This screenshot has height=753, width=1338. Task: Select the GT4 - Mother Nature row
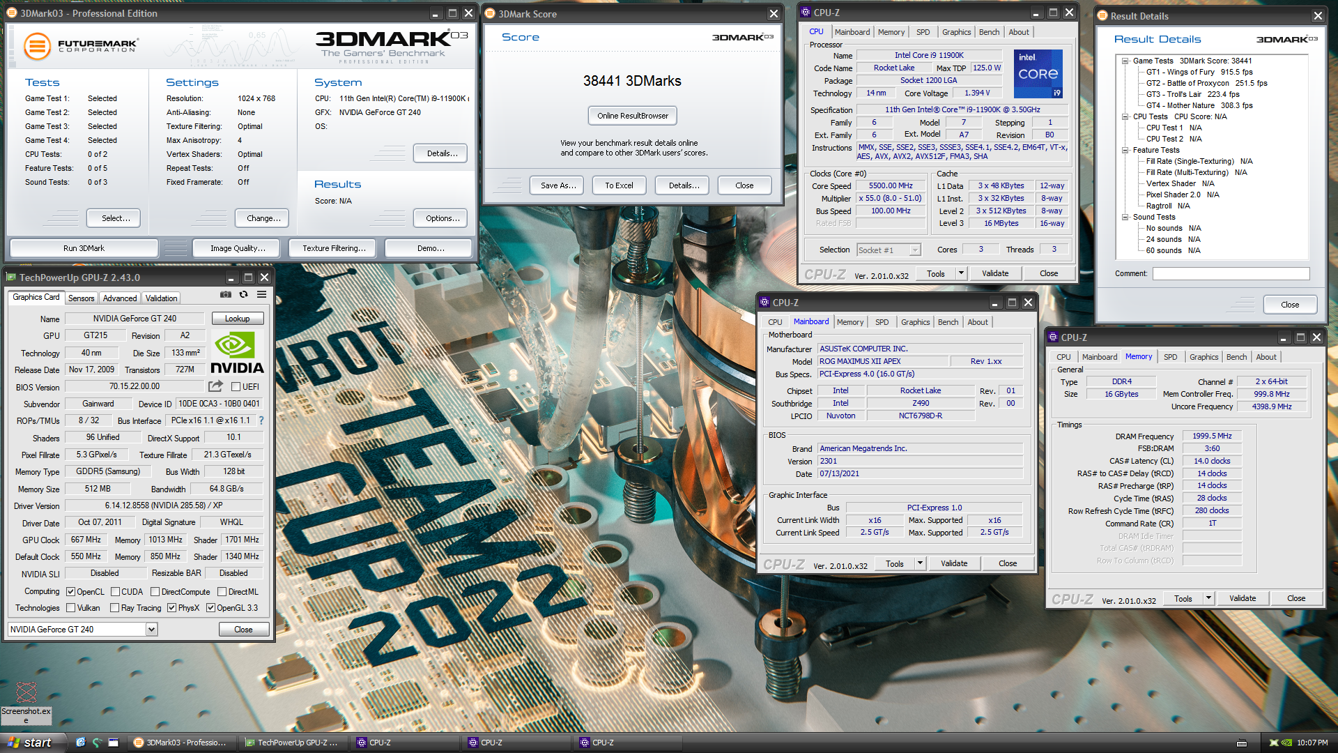[x=1199, y=106]
